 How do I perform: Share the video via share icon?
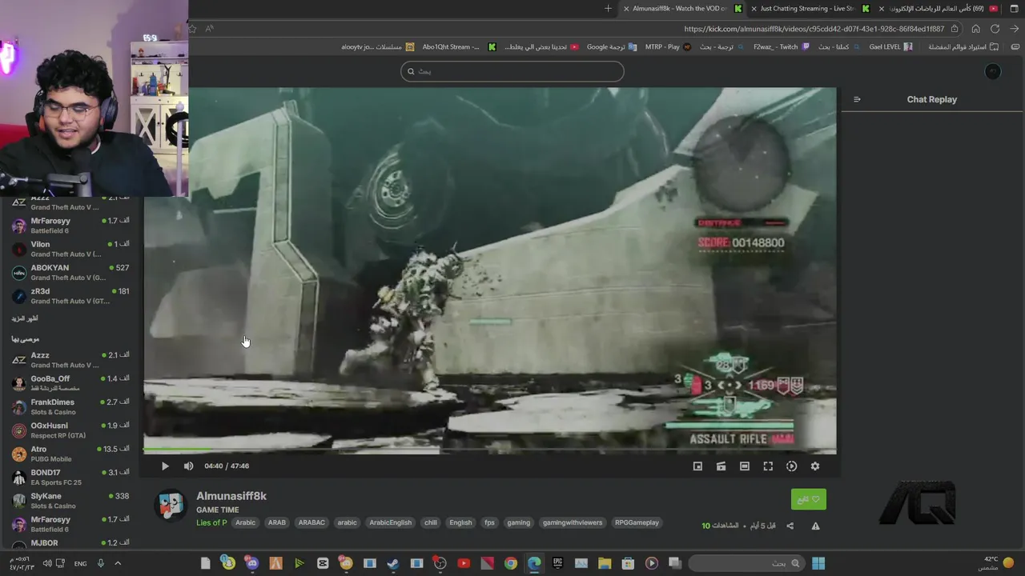pyautogui.click(x=790, y=526)
